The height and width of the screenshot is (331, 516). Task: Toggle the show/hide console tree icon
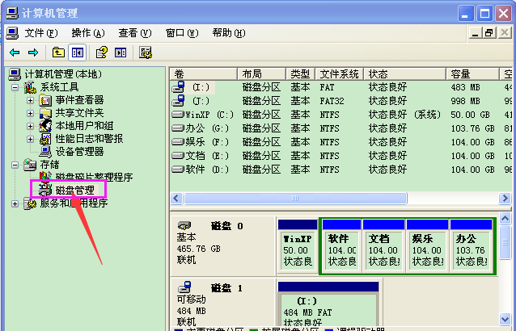[78, 52]
